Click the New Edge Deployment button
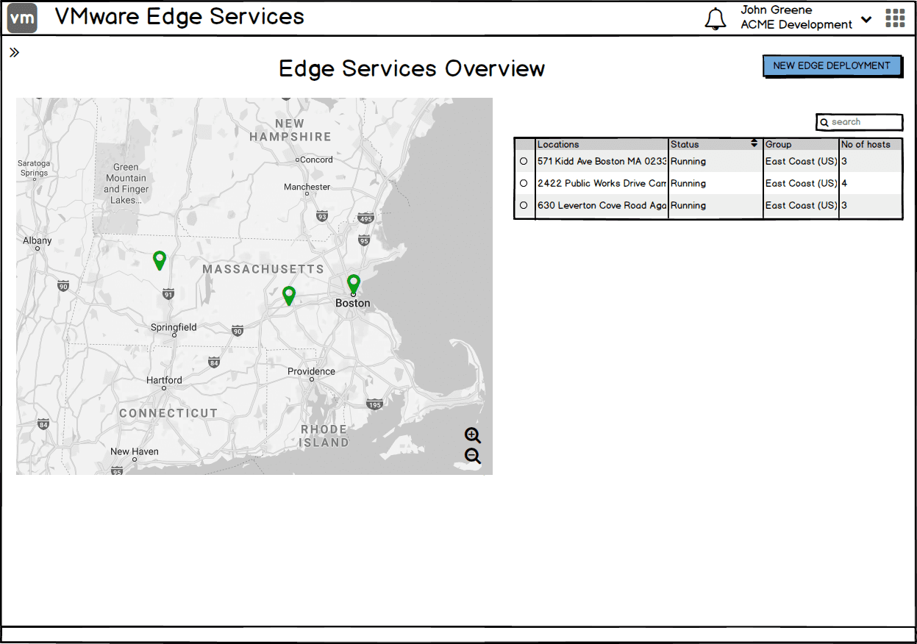This screenshot has width=917, height=644. 832,65
